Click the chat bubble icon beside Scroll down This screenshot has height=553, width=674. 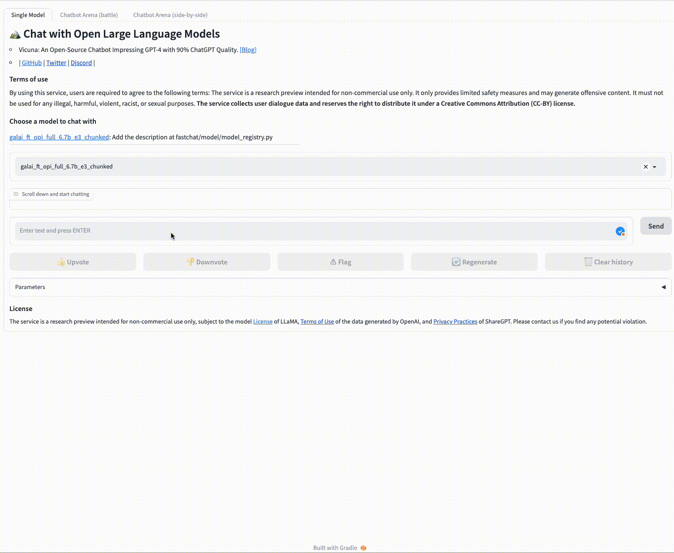pos(16,194)
